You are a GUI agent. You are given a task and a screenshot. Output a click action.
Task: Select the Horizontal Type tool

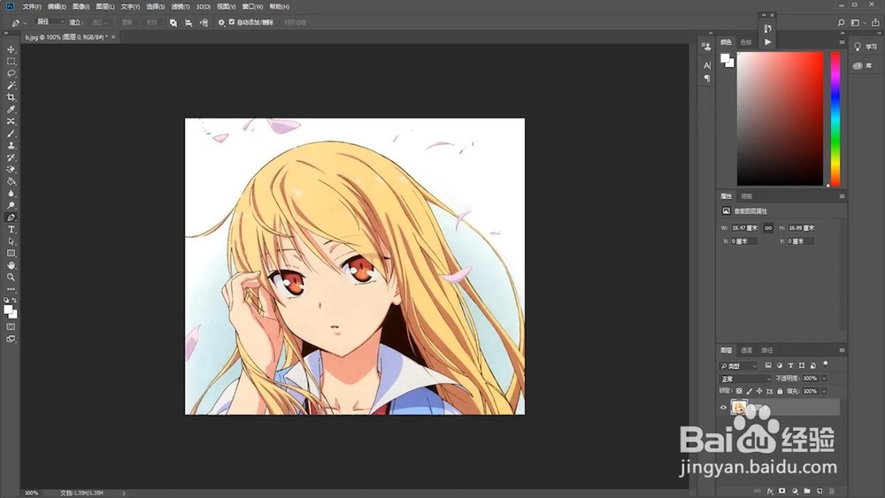11,230
